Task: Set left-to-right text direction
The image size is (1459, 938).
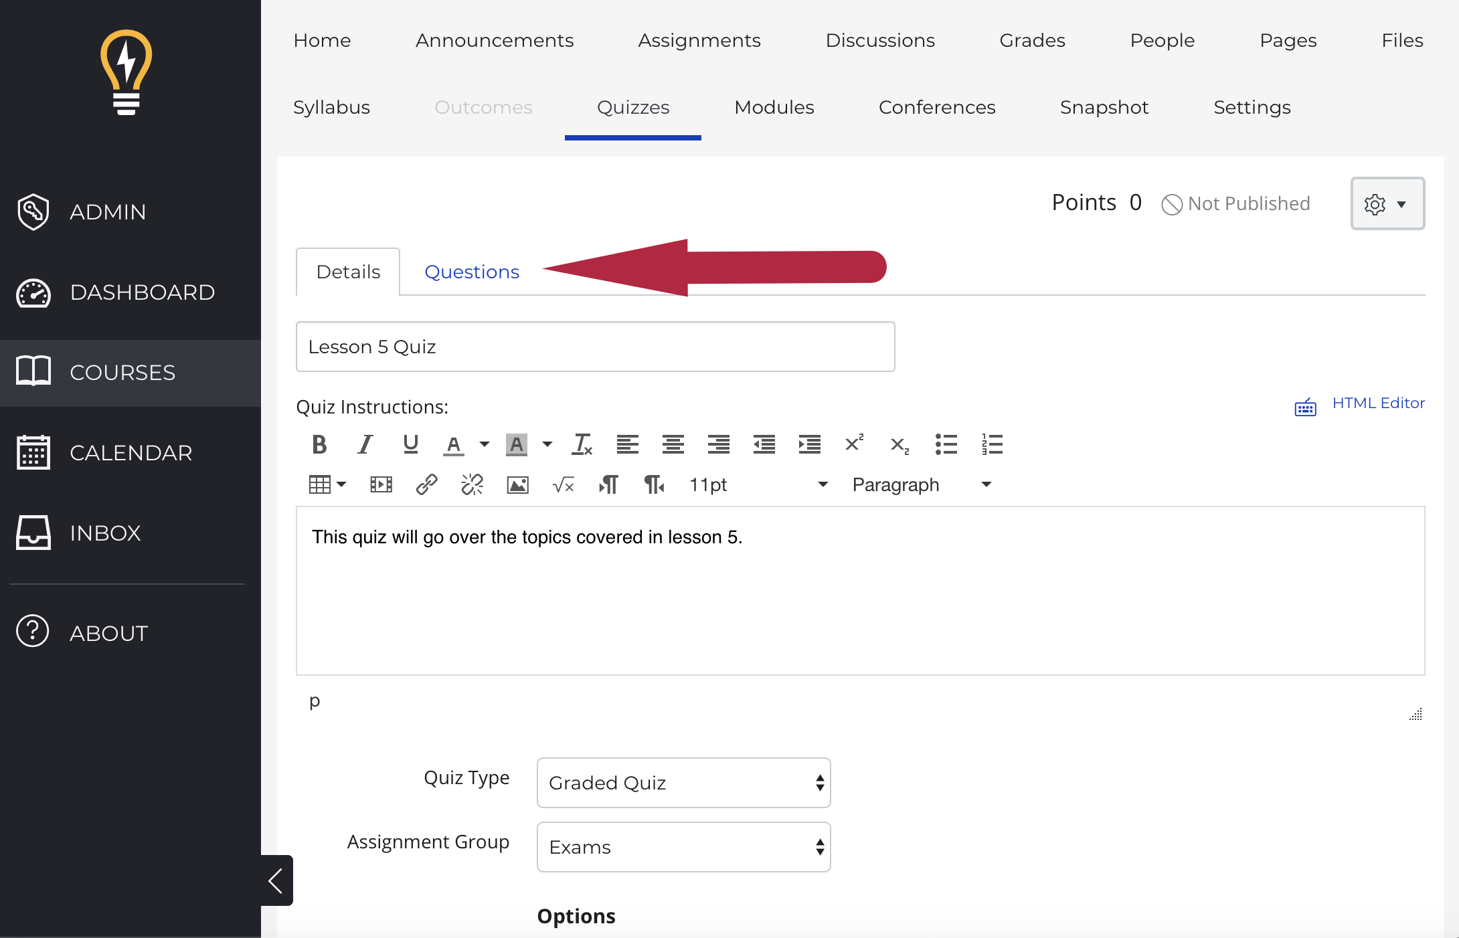Action: (x=608, y=484)
